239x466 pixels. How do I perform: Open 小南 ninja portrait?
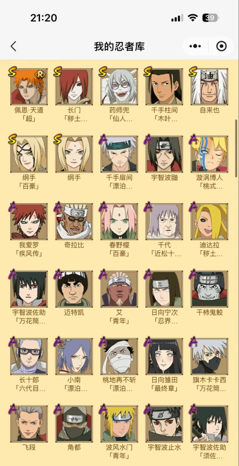tap(74, 356)
